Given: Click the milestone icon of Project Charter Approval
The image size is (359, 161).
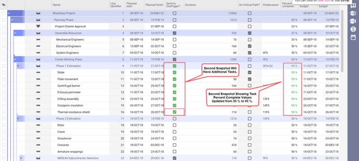Looking at the screenshot, I should coord(38,26).
